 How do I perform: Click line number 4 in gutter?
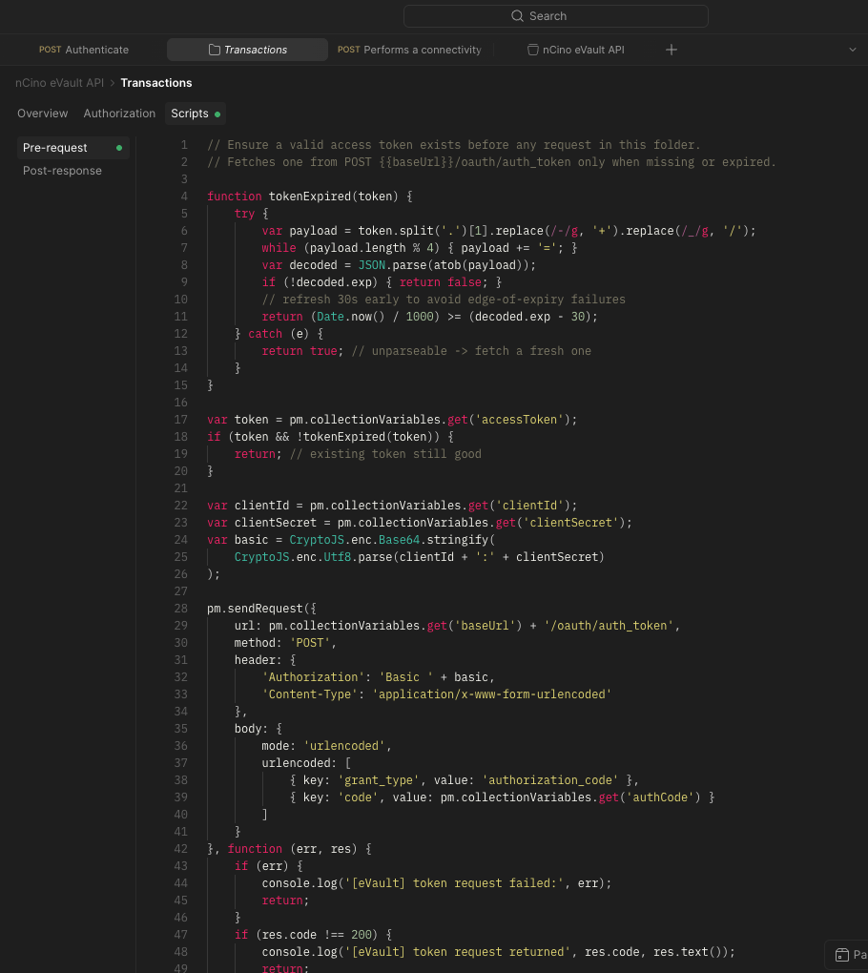click(184, 197)
